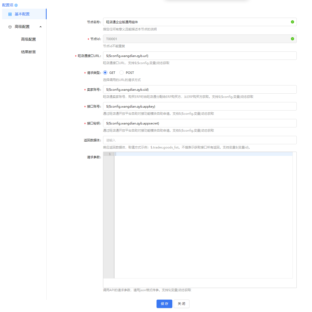The image size is (312, 312).
Task: Click the 关闭 button
Action: pyautogui.click(x=181, y=304)
